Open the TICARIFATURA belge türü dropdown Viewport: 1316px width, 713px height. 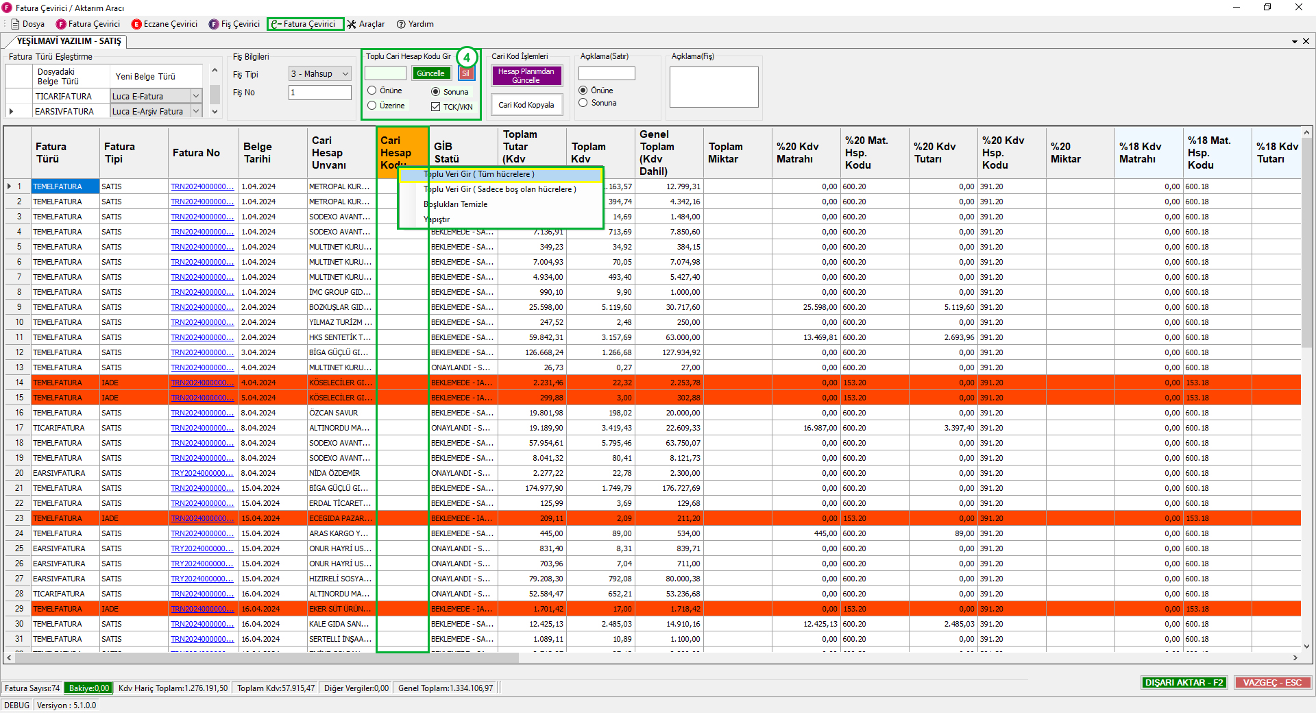[196, 97]
